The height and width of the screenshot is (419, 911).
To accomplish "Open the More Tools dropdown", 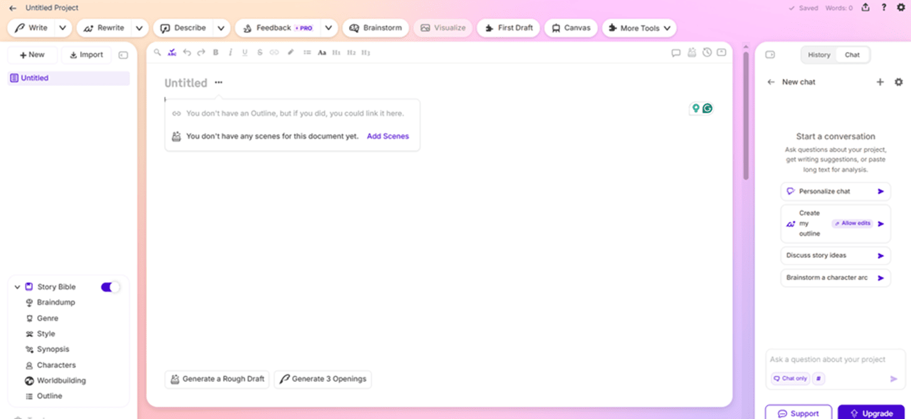I will [639, 28].
